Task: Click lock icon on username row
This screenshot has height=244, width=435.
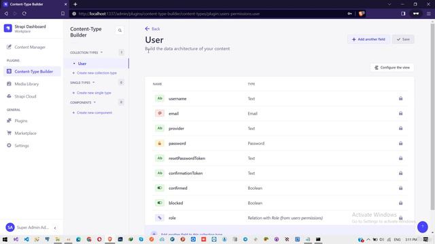Action: pos(400,98)
